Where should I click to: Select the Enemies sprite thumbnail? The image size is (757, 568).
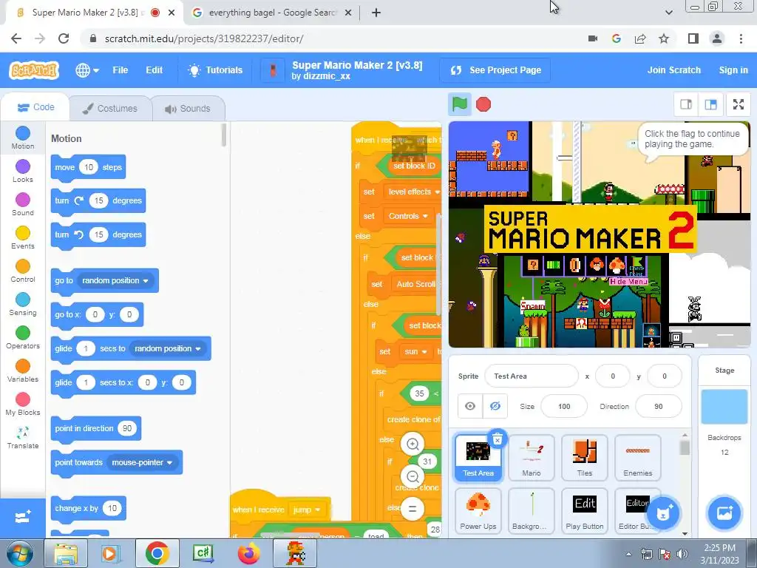click(x=637, y=458)
